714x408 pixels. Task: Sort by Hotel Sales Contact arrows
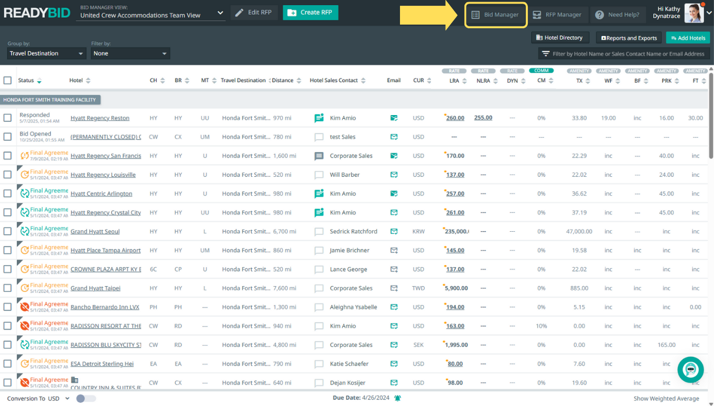pos(363,81)
